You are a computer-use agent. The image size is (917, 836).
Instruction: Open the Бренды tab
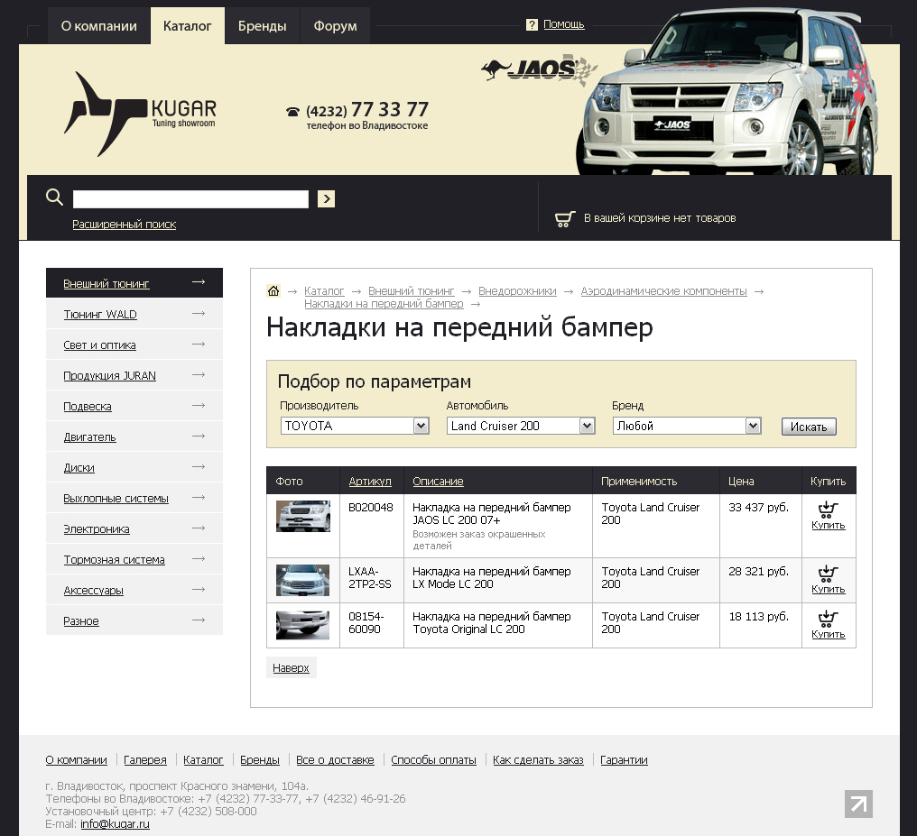tap(262, 26)
